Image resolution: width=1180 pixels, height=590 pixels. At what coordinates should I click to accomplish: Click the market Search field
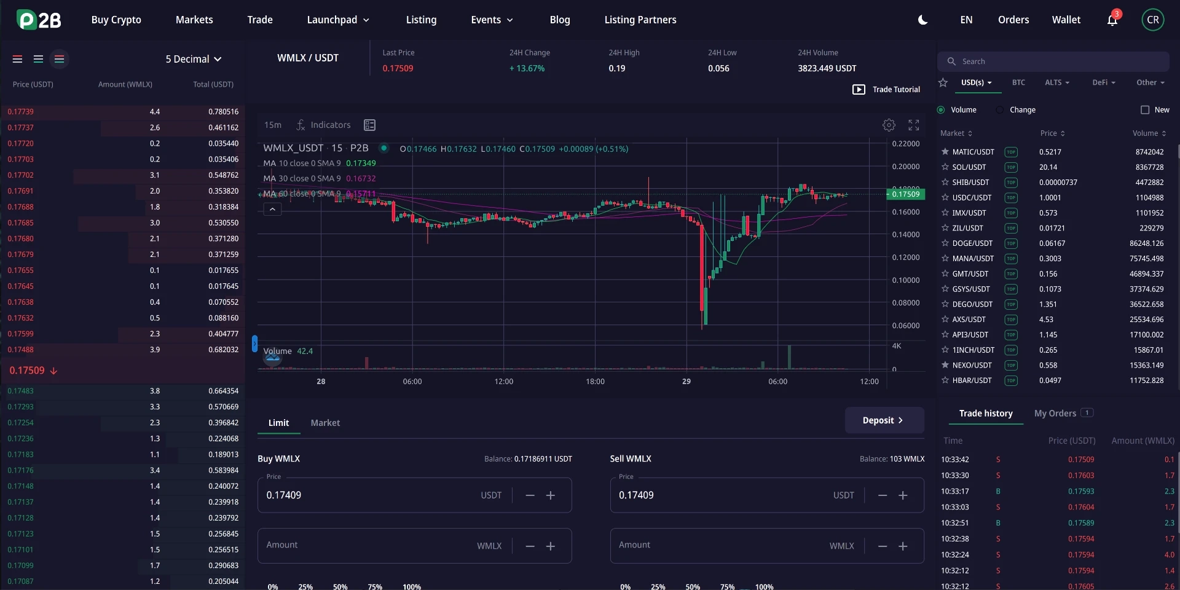pyautogui.click(x=1053, y=61)
